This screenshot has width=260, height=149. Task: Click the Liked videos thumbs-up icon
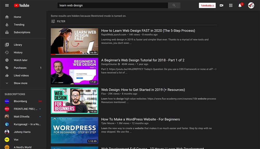(x=7, y=76)
